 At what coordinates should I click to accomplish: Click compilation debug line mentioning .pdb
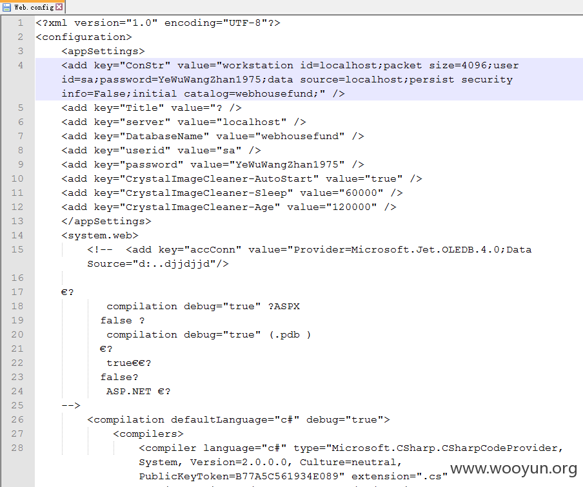pyautogui.click(x=208, y=335)
